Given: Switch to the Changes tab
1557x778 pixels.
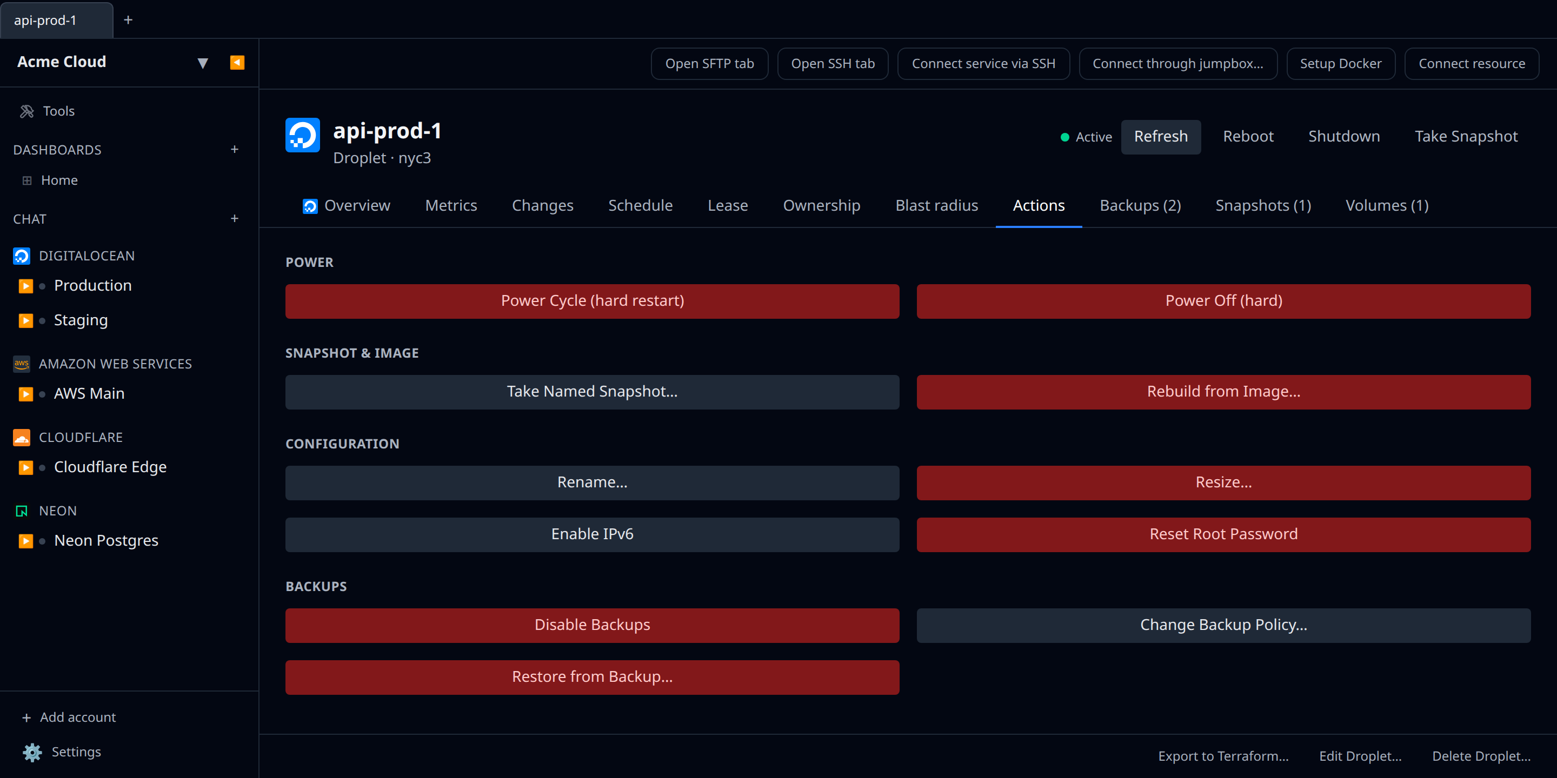Looking at the screenshot, I should click(x=542, y=205).
